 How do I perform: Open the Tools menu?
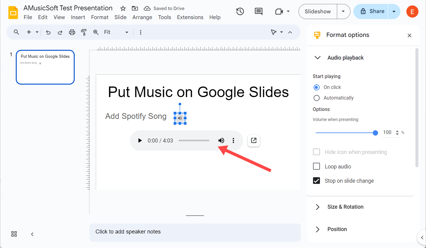[165, 17]
